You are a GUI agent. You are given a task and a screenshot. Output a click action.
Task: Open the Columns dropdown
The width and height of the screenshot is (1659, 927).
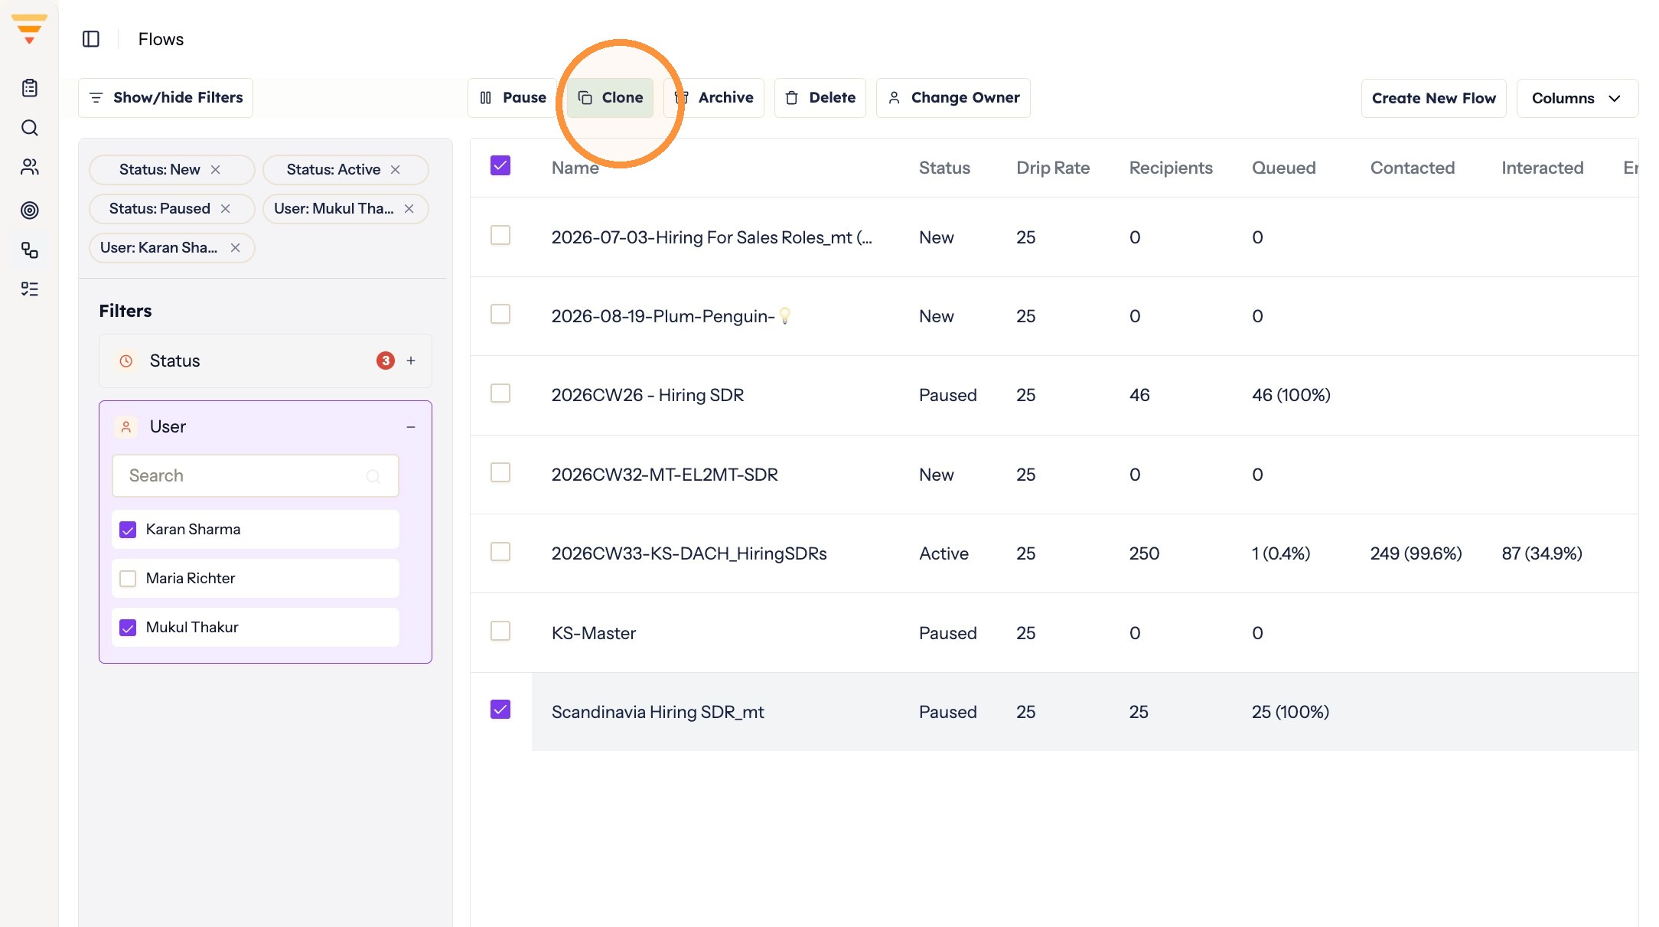(x=1577, y=98)
